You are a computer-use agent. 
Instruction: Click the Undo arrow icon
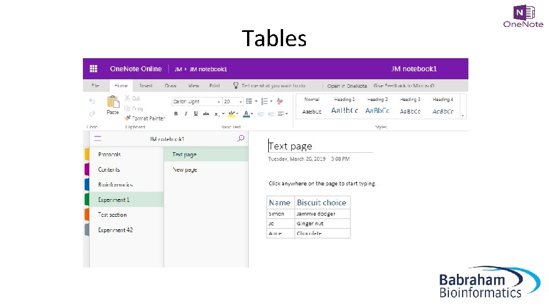point(92,102)
